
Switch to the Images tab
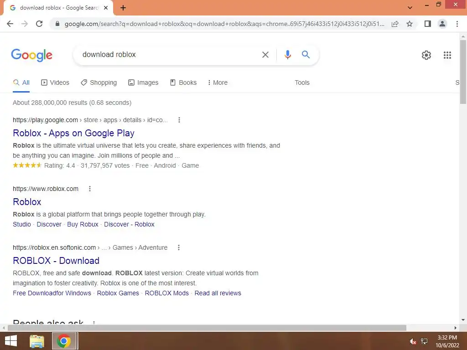[143, 83]
